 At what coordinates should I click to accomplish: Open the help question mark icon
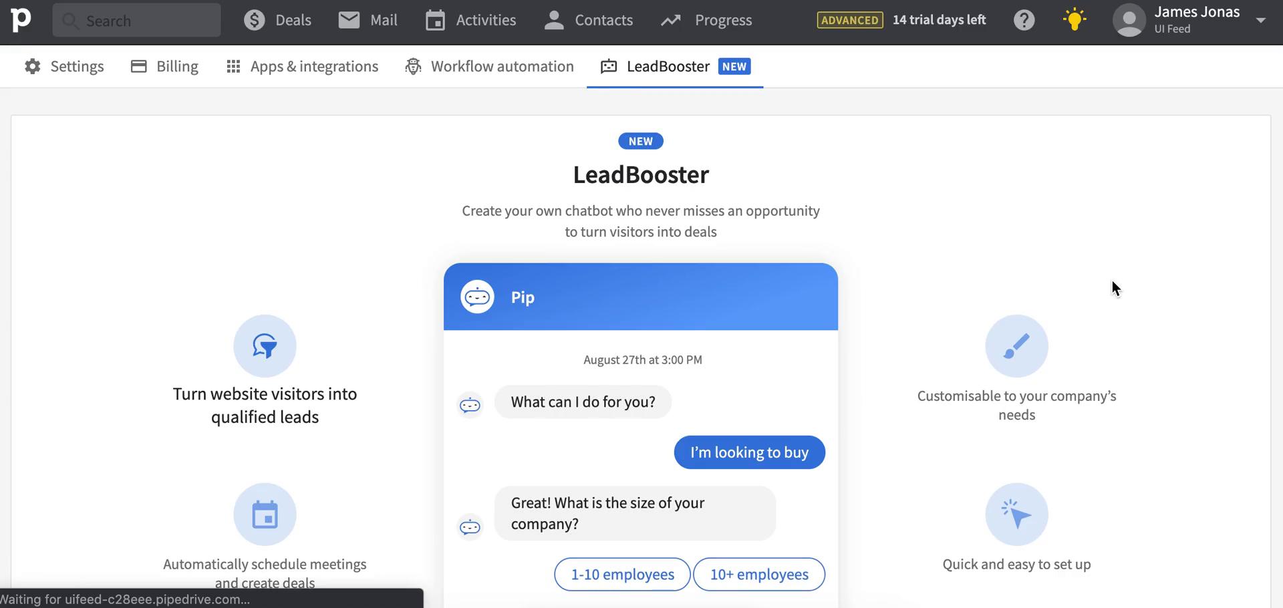pyautogui.click(x=1024, y=20)
